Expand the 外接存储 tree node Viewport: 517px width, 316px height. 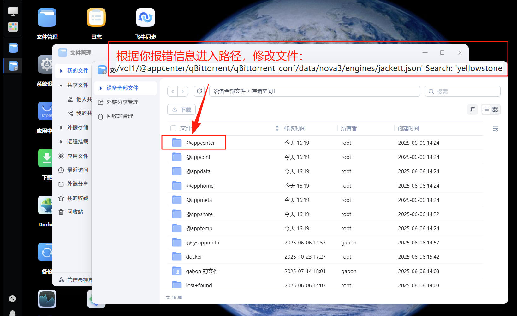[61, 127]
